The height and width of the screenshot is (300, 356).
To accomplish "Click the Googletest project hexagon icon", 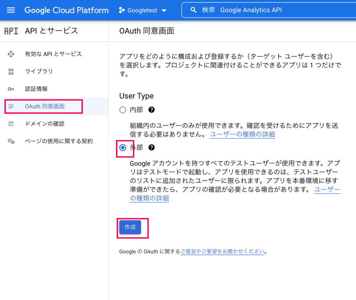I will (122, 10).
